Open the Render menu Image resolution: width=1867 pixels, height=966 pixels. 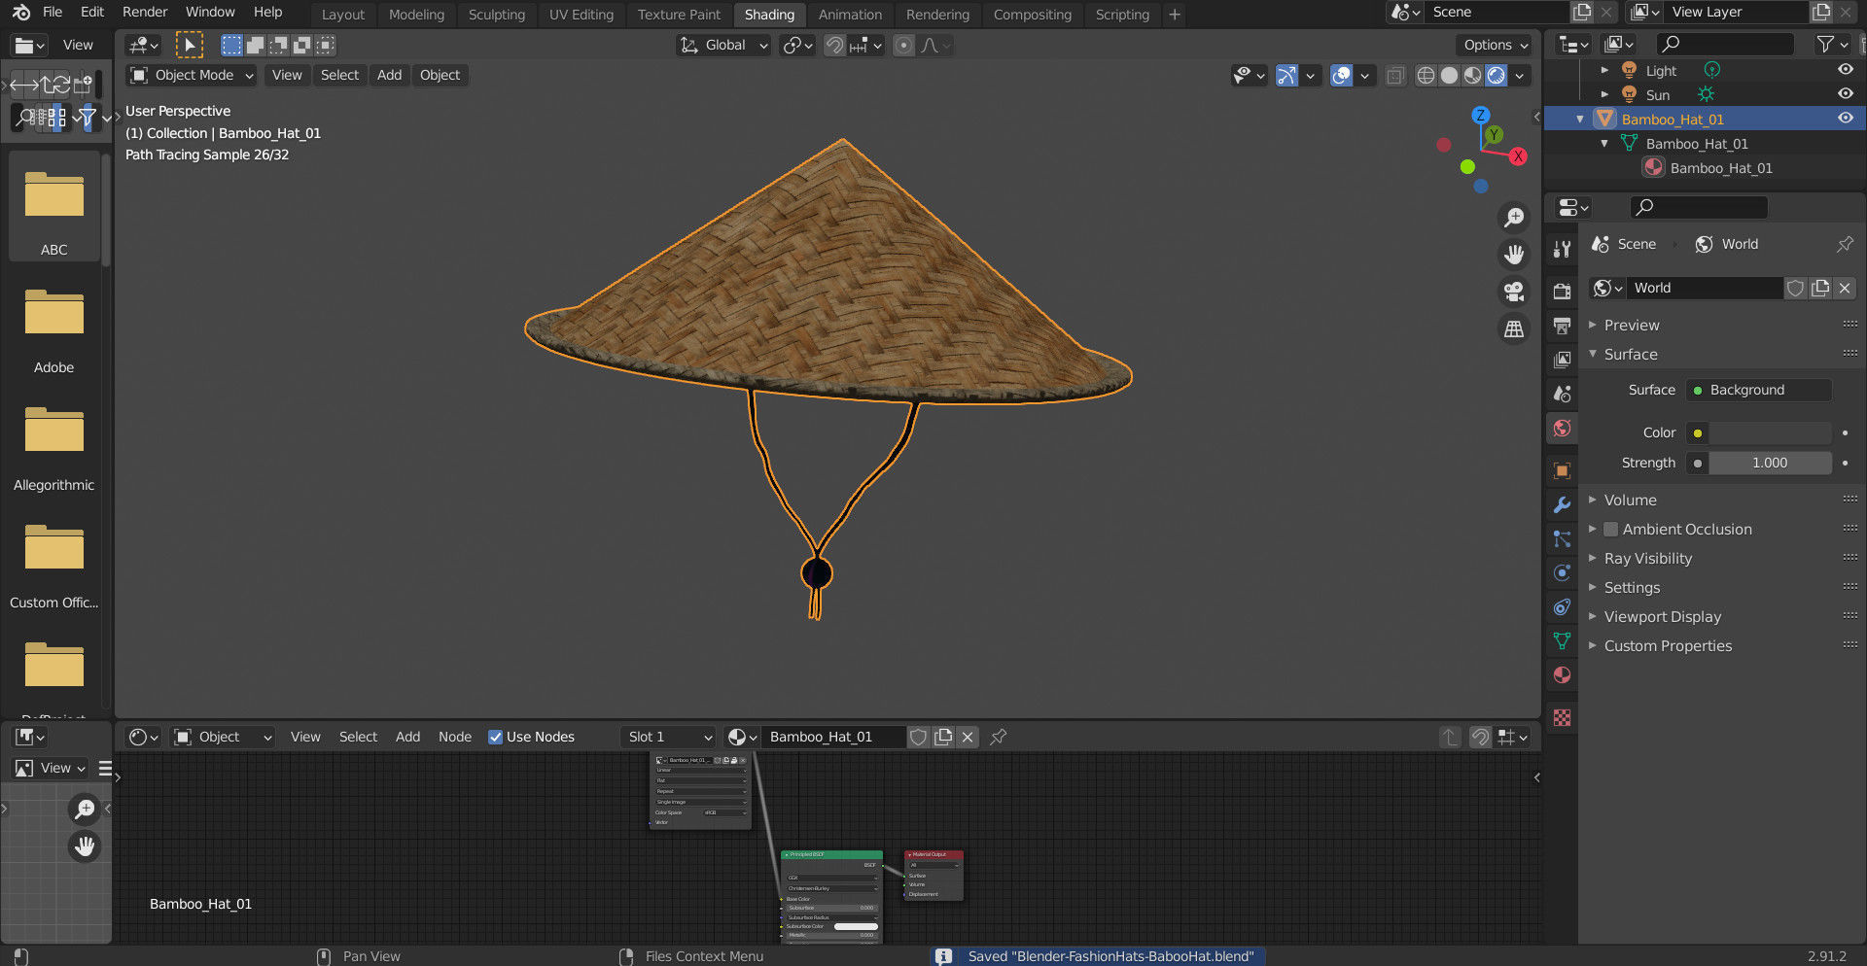tap(145, 13)
